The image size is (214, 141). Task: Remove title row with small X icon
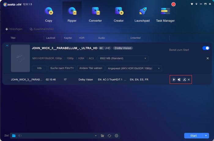189,79
